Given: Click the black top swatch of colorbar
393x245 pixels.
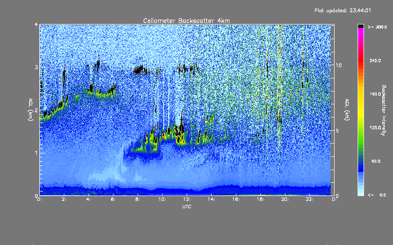Looking at the screenshot, I should [x=361, y=26].
